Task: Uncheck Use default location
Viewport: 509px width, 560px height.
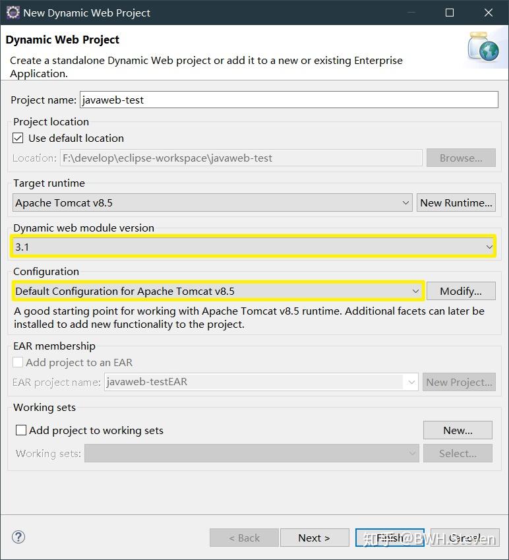Action: [x=18, y=138]
